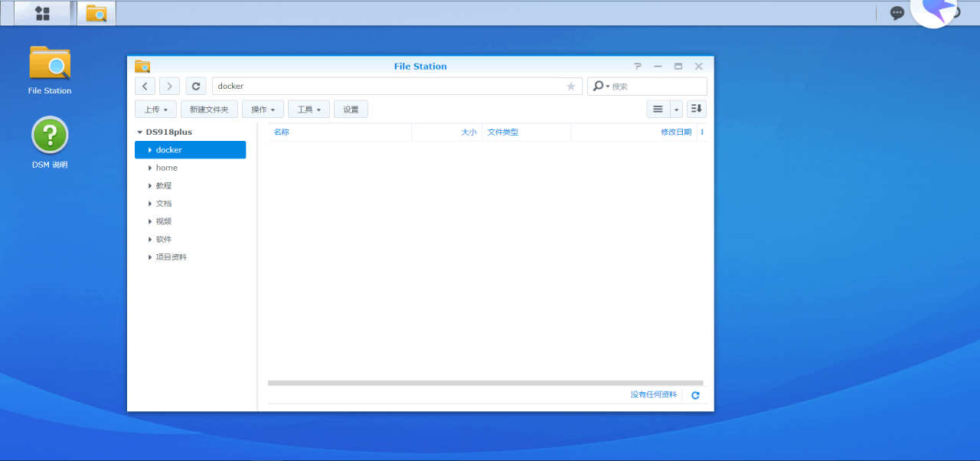
Task: Open view mode dropdown arrow
Action: (x=676, y=110)
